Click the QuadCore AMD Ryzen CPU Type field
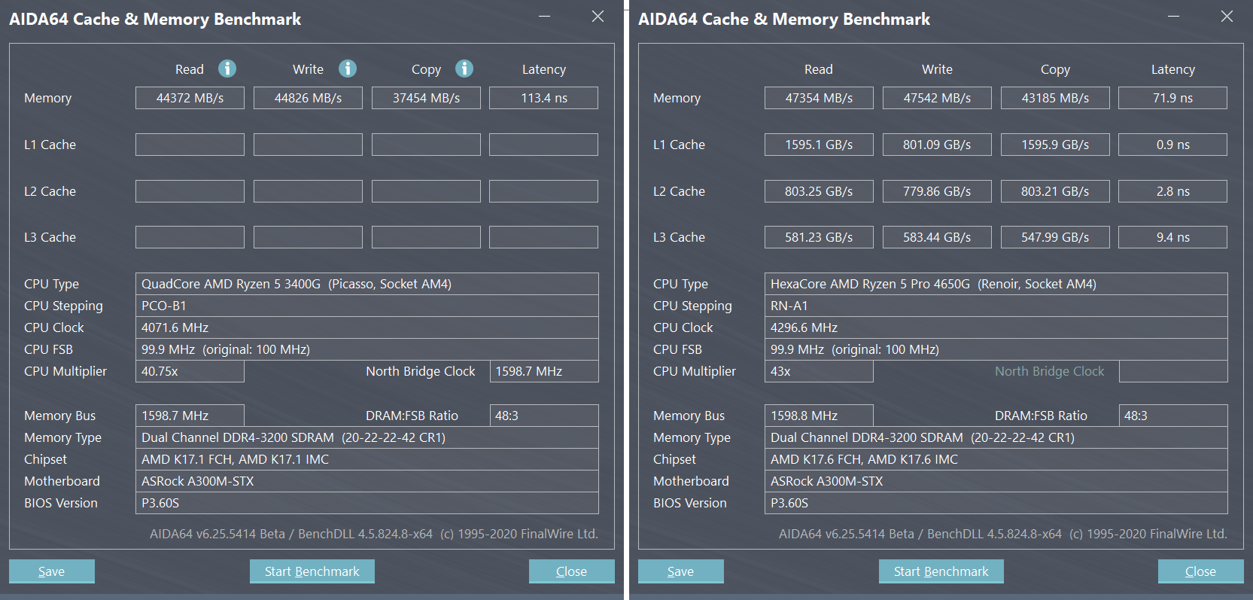Viewport: 1253px width, 600px height. [x=366, y=284]
